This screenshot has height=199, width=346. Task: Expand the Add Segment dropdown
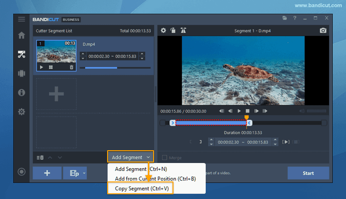click(x=148, y=157)
